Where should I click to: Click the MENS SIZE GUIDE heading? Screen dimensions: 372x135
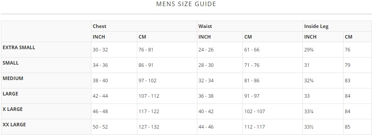pos(186,4)
